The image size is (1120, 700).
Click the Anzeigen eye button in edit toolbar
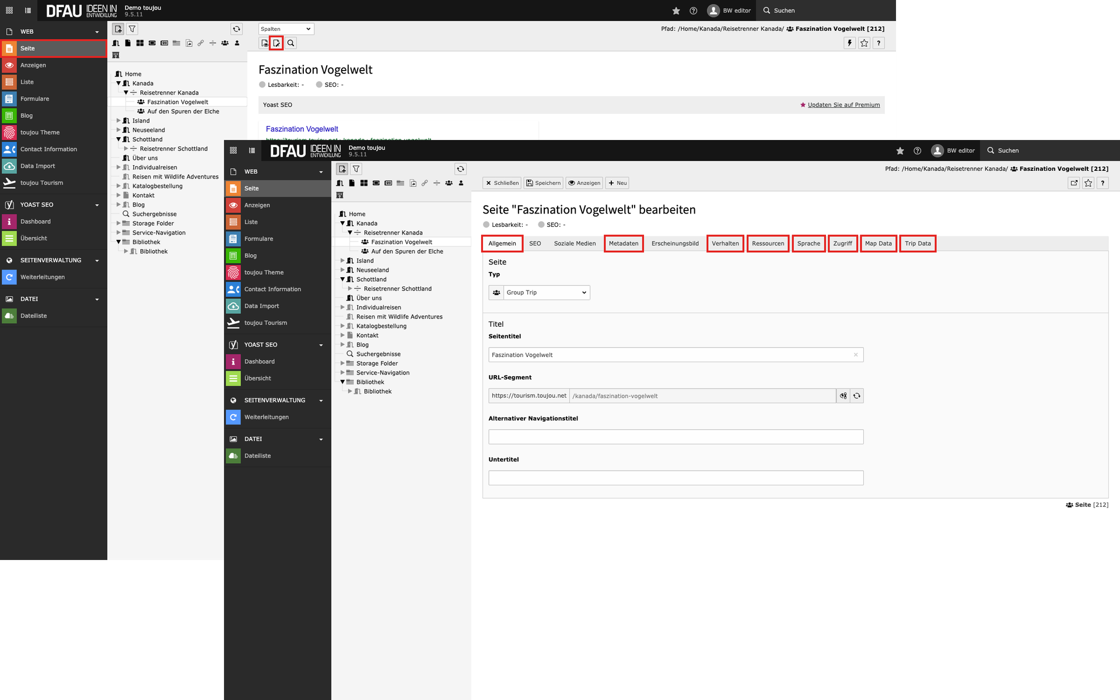(584, 183)
